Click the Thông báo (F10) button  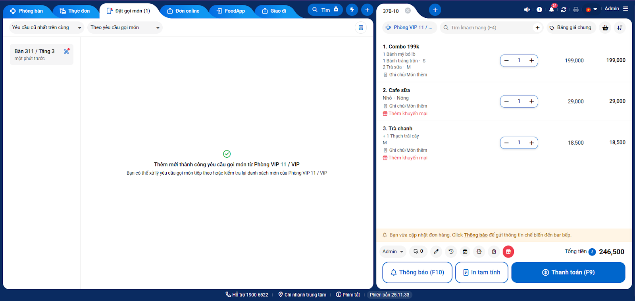[x=417, y=272]
